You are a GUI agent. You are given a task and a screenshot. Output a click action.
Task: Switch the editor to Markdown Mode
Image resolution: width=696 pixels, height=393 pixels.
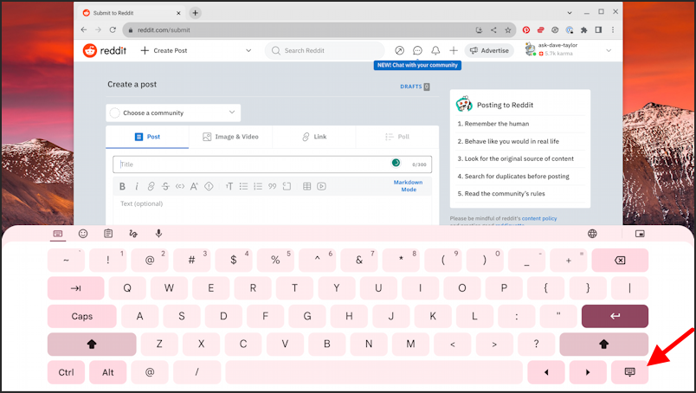408,186
